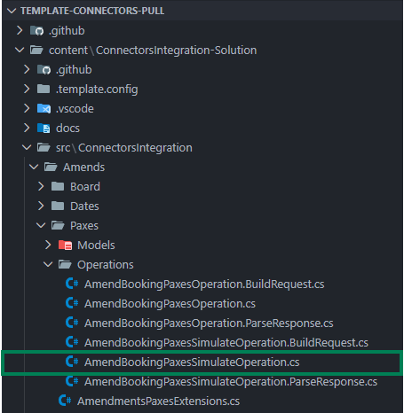
Task: Select the Operations folder name
Action: point(106,265)
